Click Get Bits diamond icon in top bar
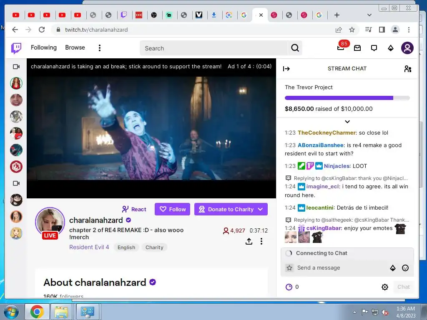The height and width of the screenshot is (320, 427). click(390, 48)
